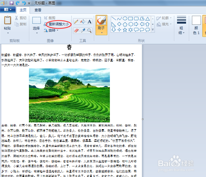Click Cut (剪切)
Viewport: 206px width, 177px height.
click(x=21, y=18)
